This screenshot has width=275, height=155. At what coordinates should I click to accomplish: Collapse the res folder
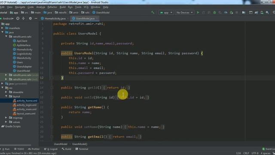(x=2, y=88)
